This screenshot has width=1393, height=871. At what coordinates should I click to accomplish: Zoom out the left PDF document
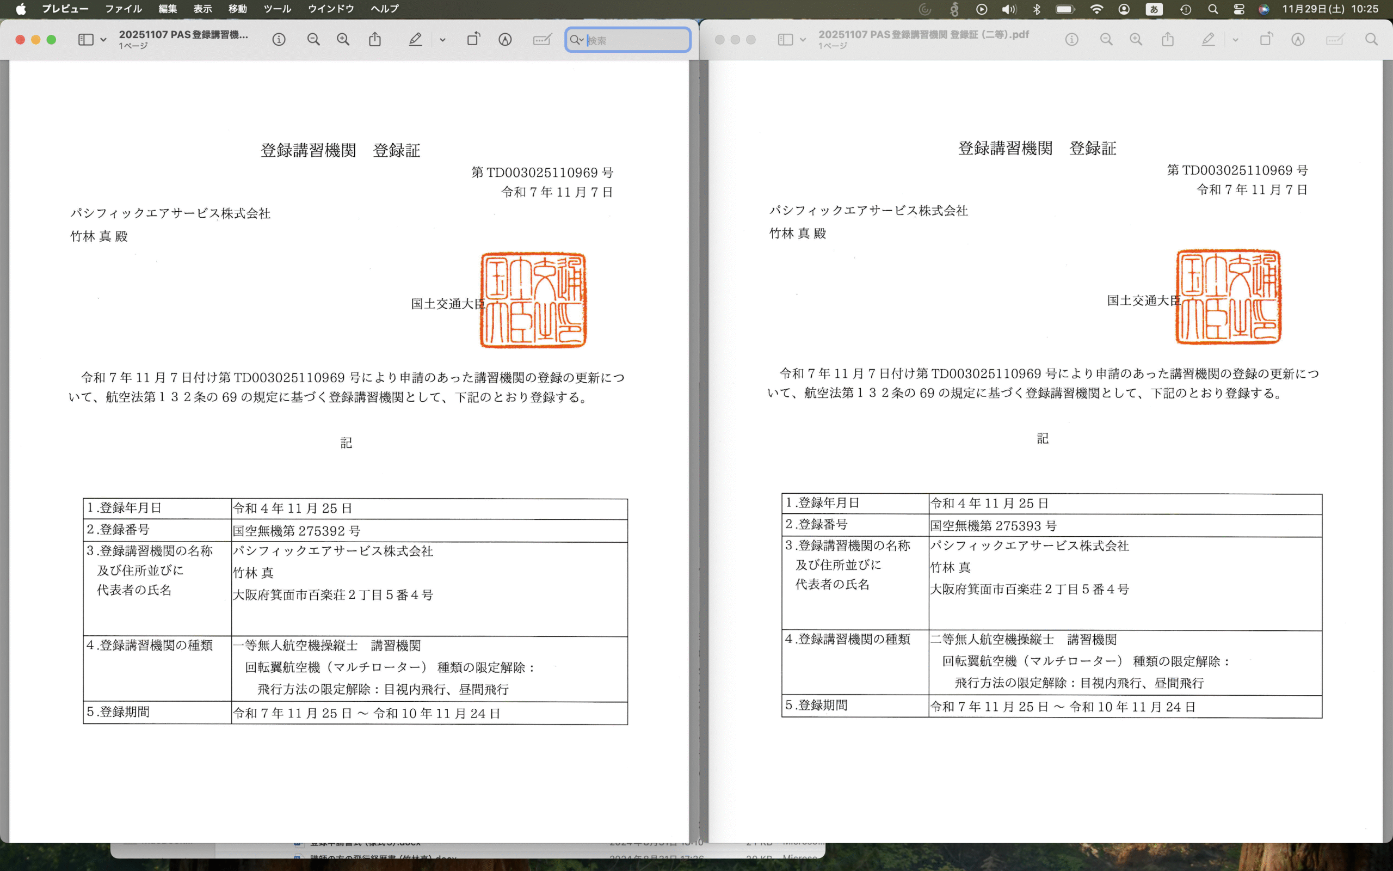click(x=313, y=40)
